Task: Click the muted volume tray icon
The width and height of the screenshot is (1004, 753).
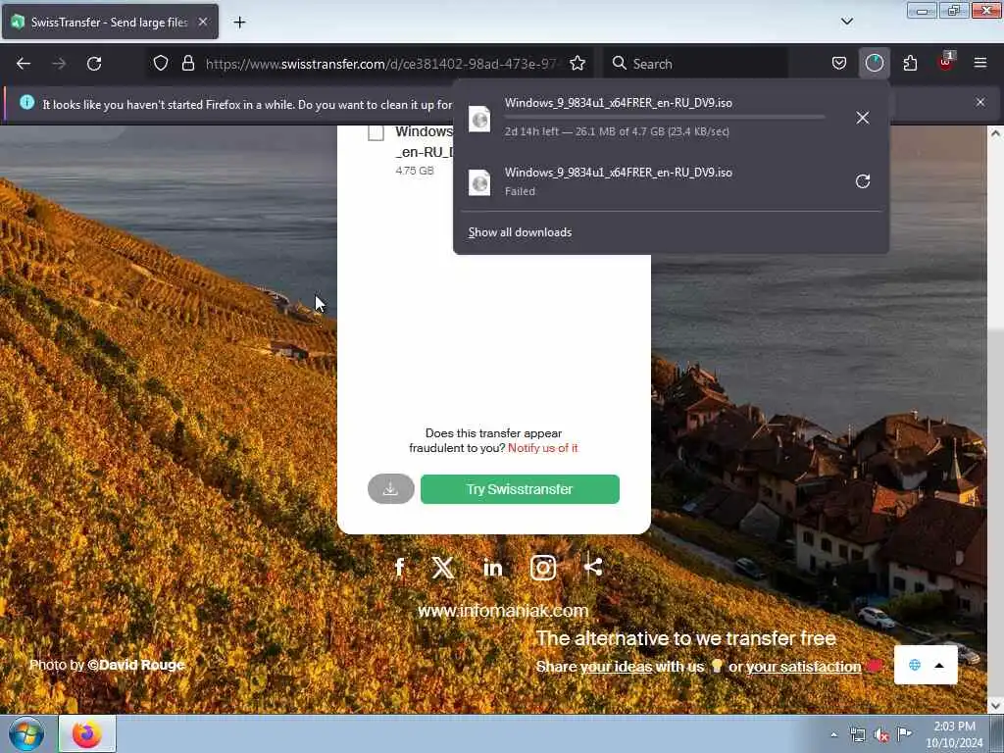Action: (881, 735)
